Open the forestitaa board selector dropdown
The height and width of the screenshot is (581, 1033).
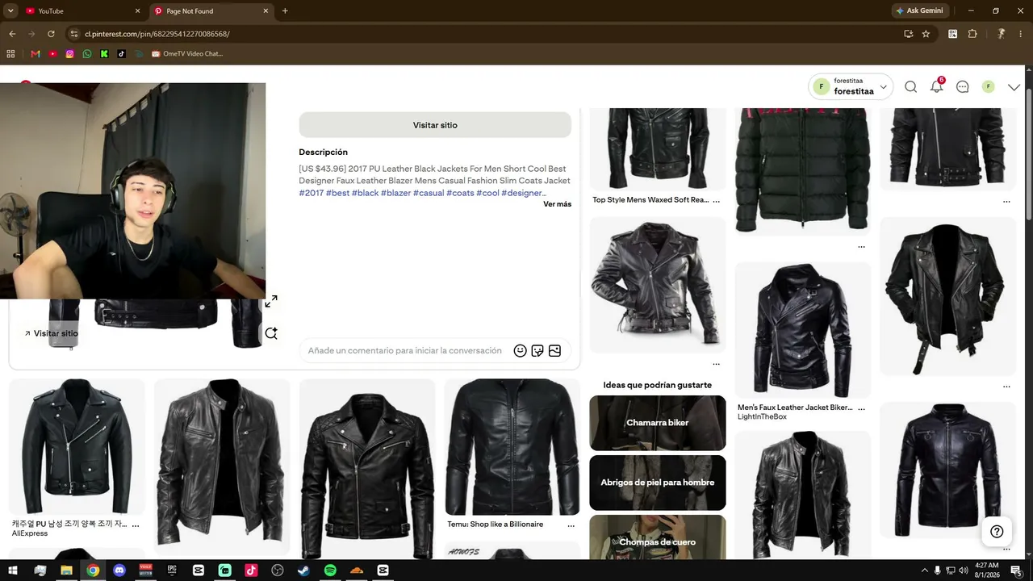(851, 86)
